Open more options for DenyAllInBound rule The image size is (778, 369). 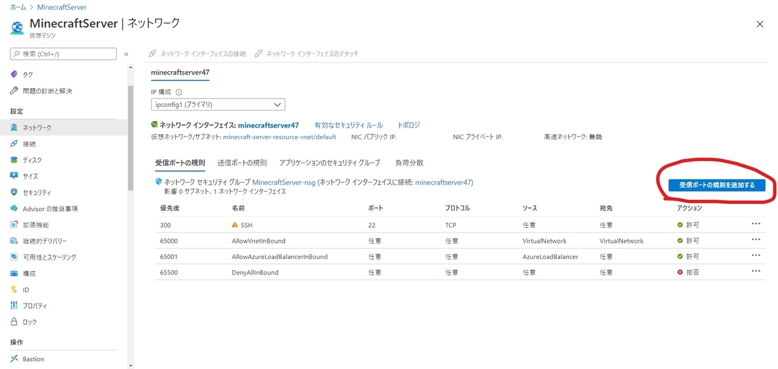[755, 272]
